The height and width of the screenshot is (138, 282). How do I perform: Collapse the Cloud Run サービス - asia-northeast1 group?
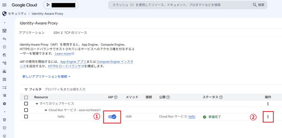click(x=46, y=110)
